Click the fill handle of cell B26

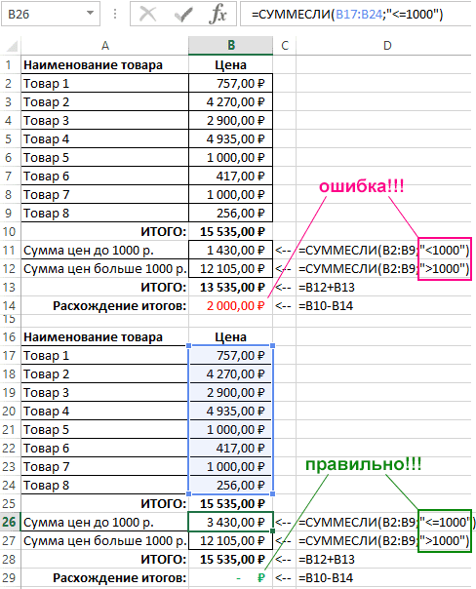[x=273, y=530]
